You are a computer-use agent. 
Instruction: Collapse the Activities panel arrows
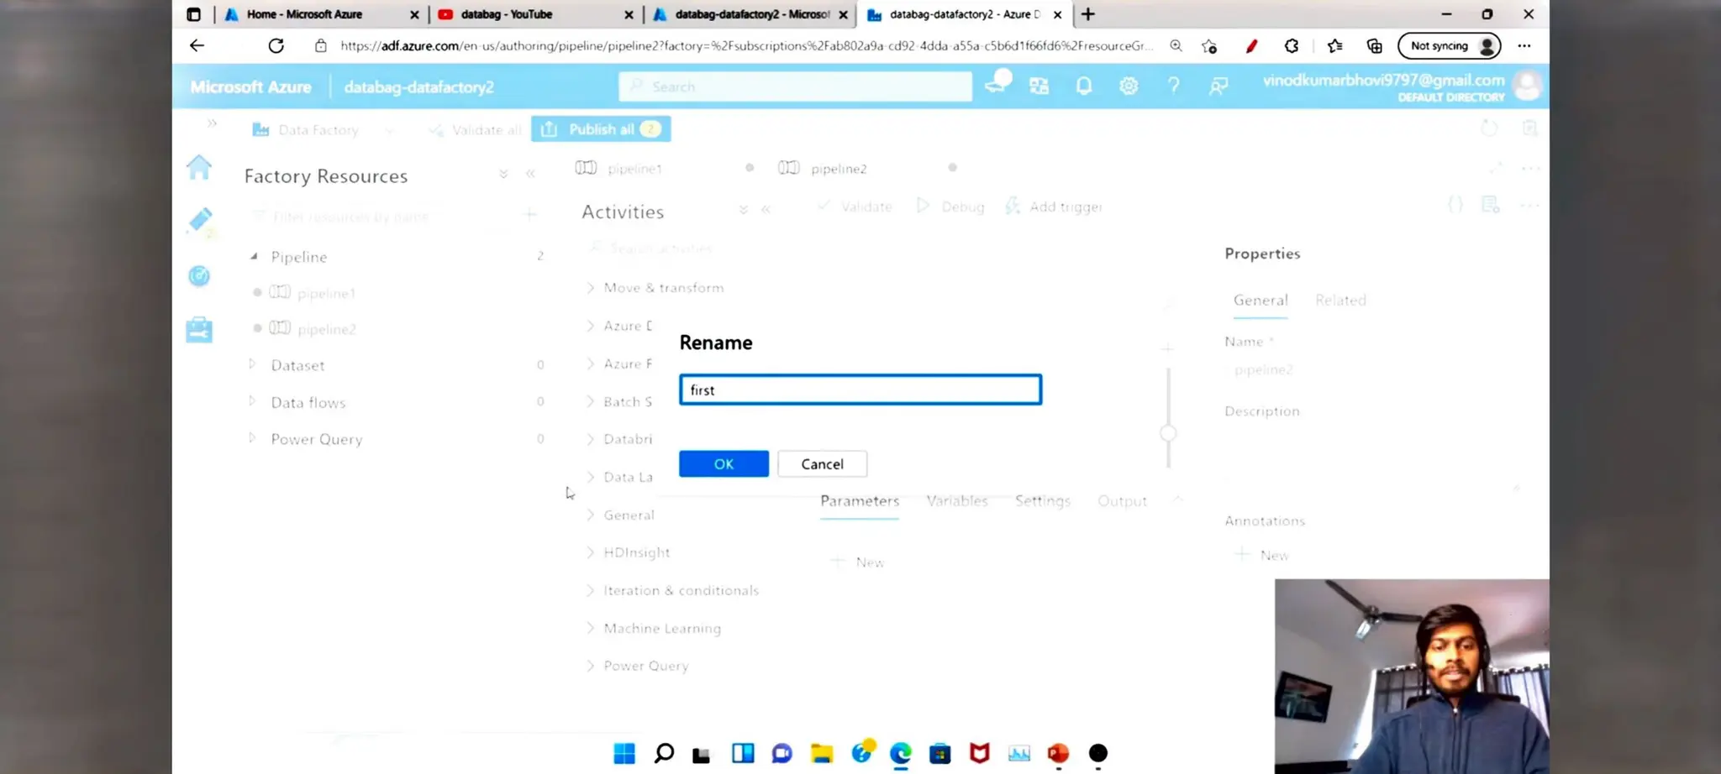[766, 209]
